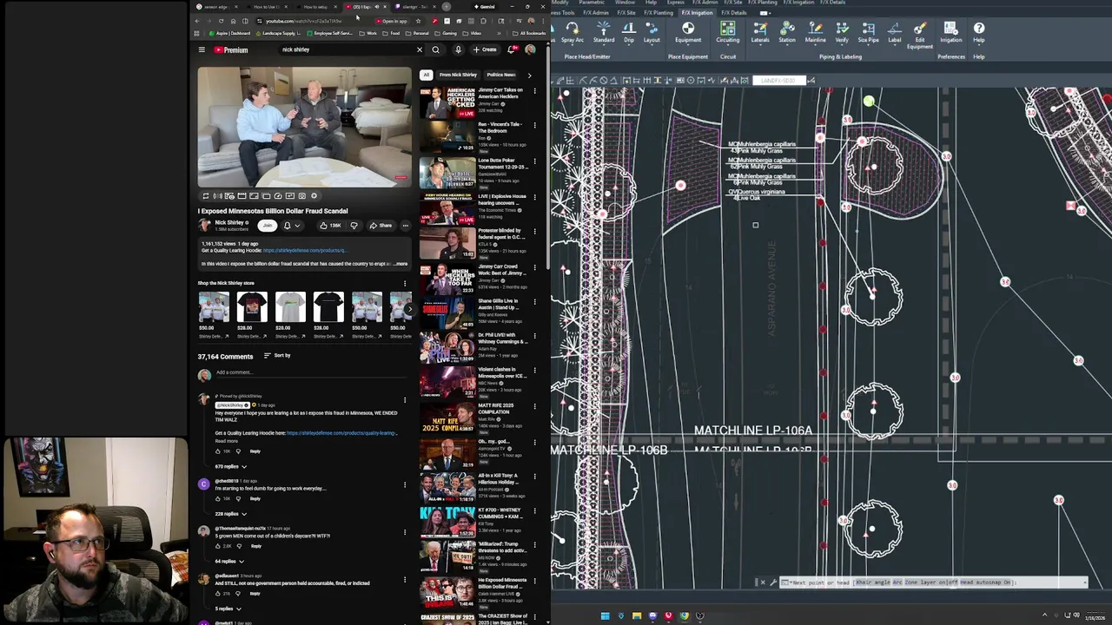Start the Size Pipe tool
Image resolution: width=1112 pixels, height=625 pixels.
(868, 32)
